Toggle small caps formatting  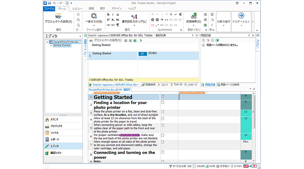tap(118, 20)
